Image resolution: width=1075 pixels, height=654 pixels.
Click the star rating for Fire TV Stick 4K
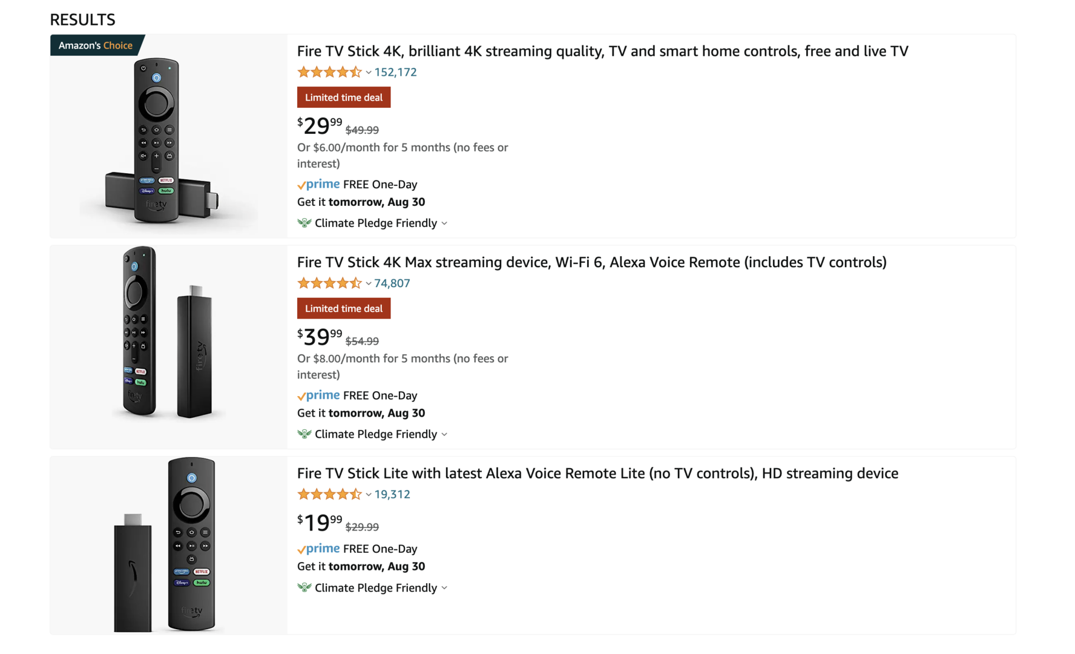tap(329, 72)
